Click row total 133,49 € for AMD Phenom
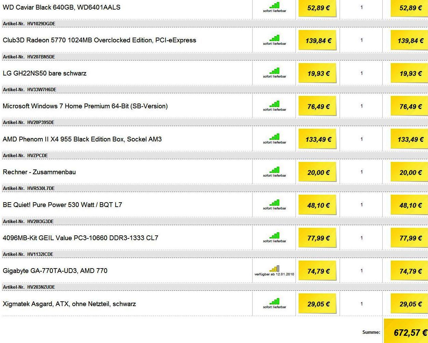428x343 pixels. click(x=410, y=139)
